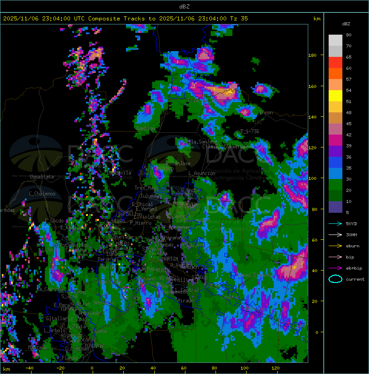Pick the light blue swatch below 35 dBZ

click(335, 174)
